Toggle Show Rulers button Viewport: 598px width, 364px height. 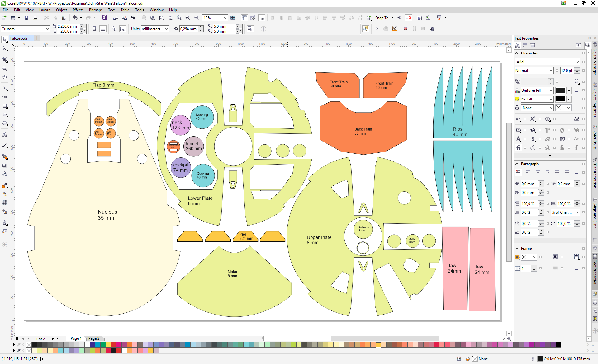(x=244, y=18)
